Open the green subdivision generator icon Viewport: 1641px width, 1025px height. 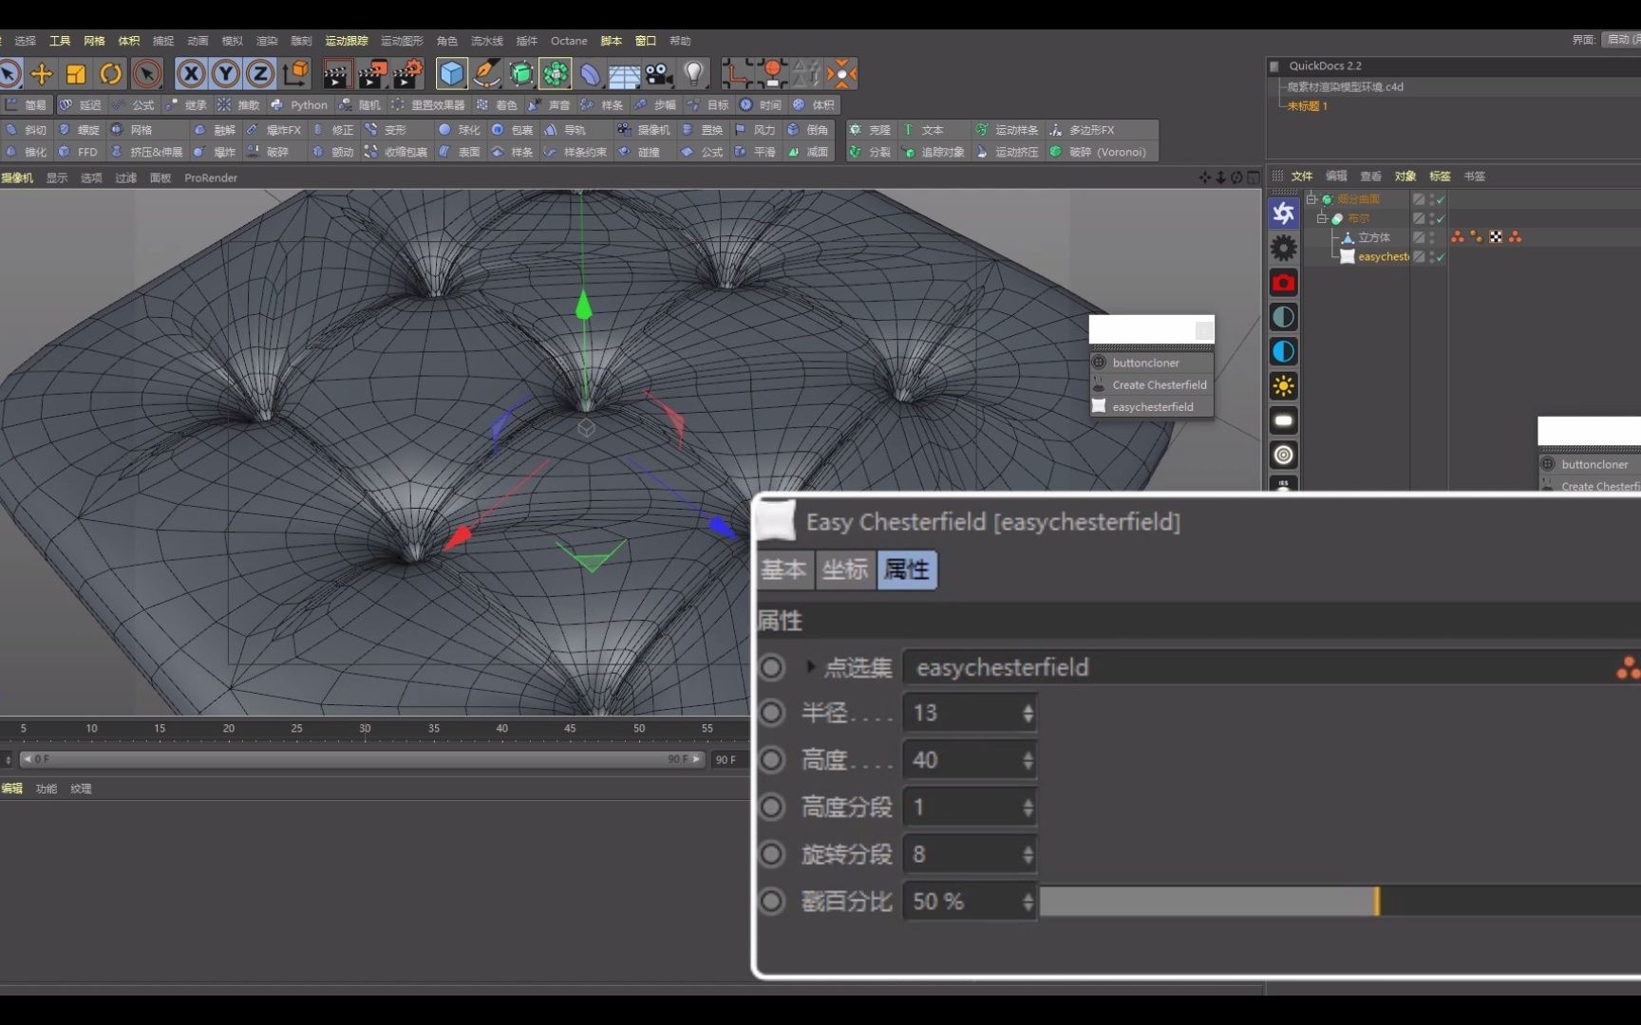[520, 73]
